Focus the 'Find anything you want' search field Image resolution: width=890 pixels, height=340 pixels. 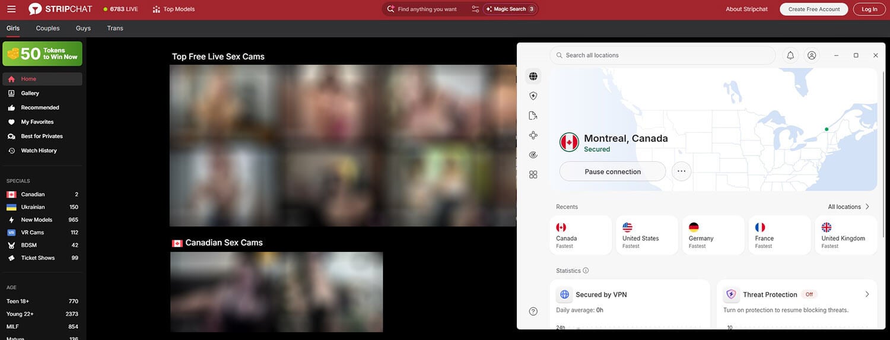[x=427, y=9]
